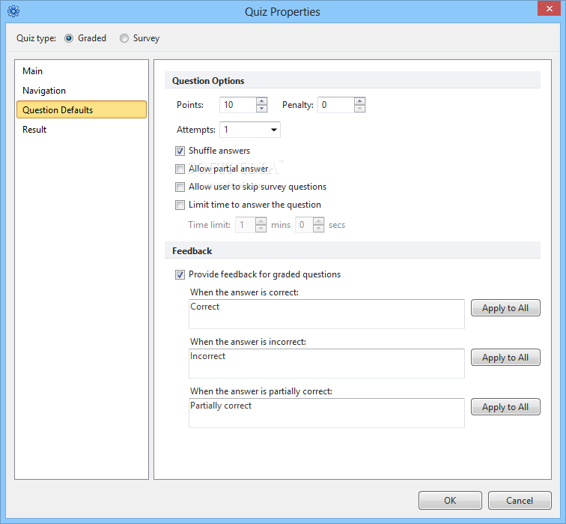Enable Allow user to skip survey questions
Viewport: 566px width, 524px height.
(180, 187)
